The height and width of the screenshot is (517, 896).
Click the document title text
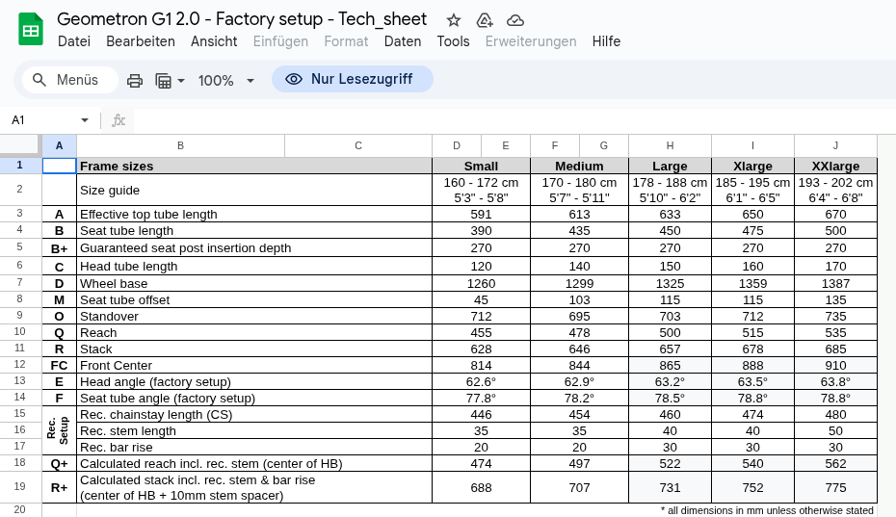242,19
